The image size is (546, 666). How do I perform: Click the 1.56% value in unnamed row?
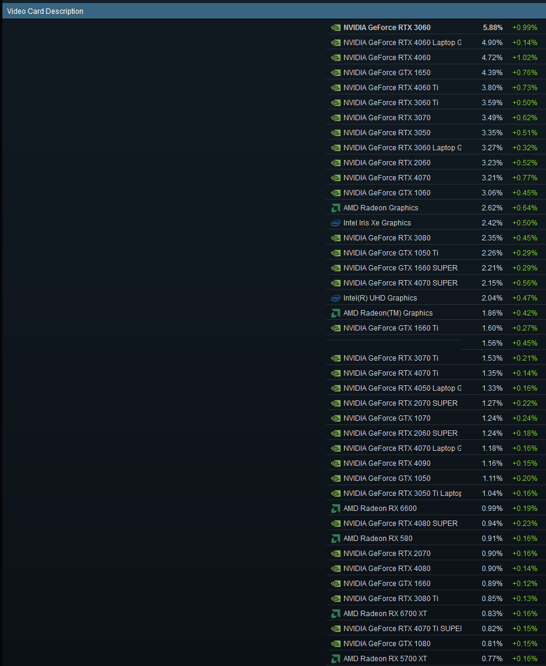(x=492, y=343)
